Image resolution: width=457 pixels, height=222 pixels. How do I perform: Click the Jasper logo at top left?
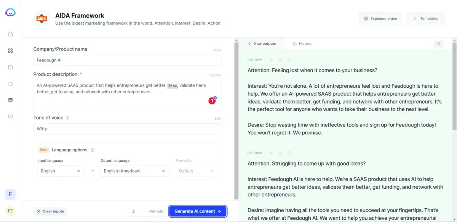10,13
